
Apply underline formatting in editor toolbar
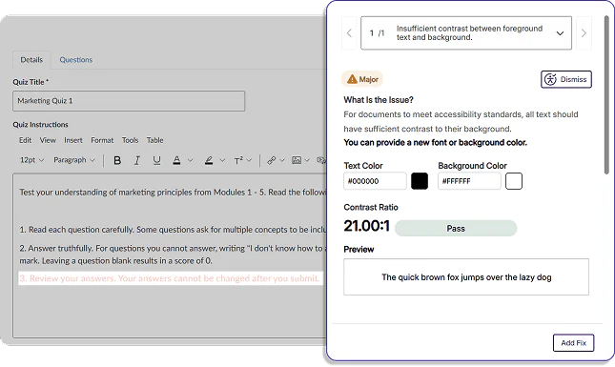tap(156, 160)
